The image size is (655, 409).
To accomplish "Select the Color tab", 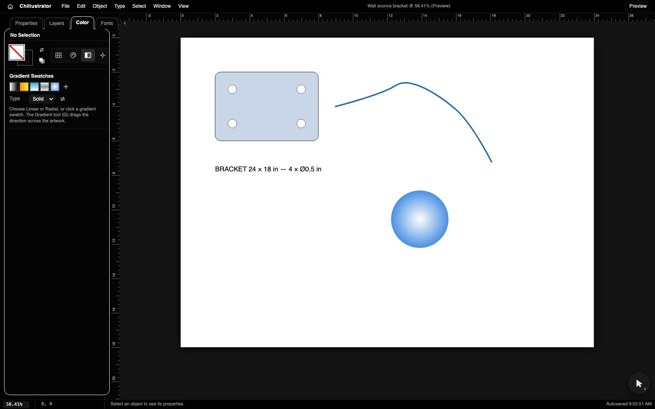I will [x=82, y=22].
